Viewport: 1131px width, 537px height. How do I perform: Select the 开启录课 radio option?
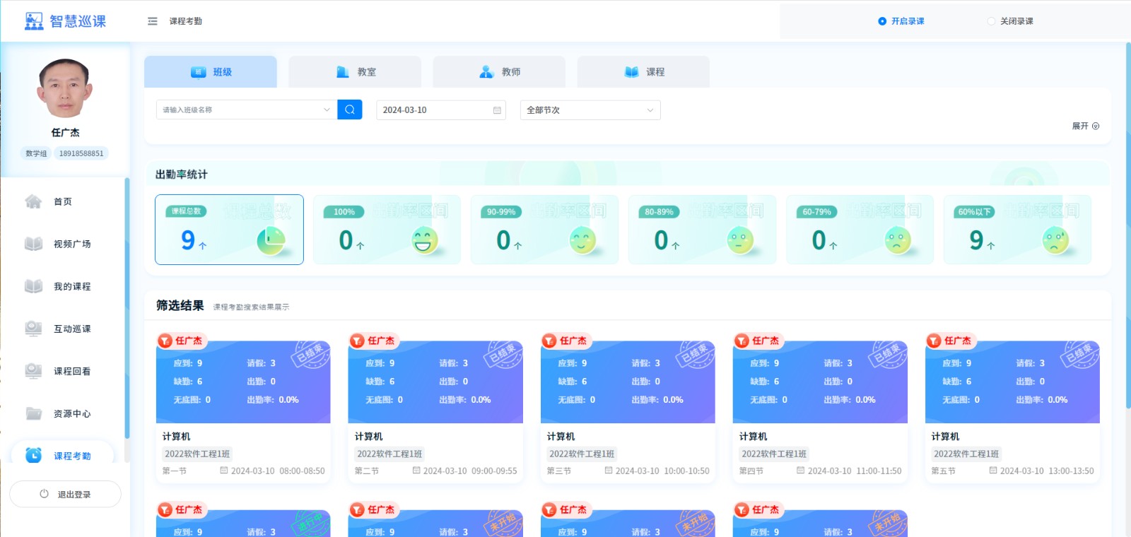coord(882,21)
